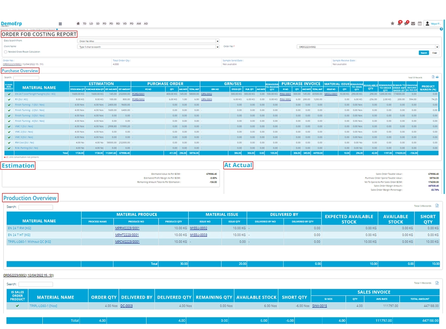Viewport: 446px width, 329px height.
Task: Open the Mayur user profile menu
Action: coord(433,23)
